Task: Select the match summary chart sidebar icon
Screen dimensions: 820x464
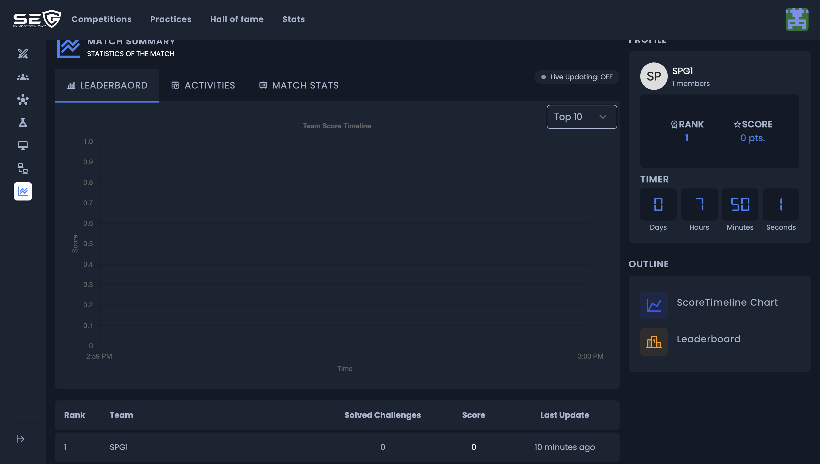Action: click(23, 191)
